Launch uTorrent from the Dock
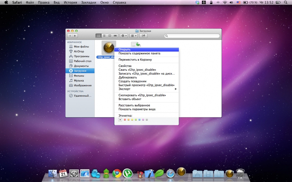This screenshot has height=182, width=292. 128,173
